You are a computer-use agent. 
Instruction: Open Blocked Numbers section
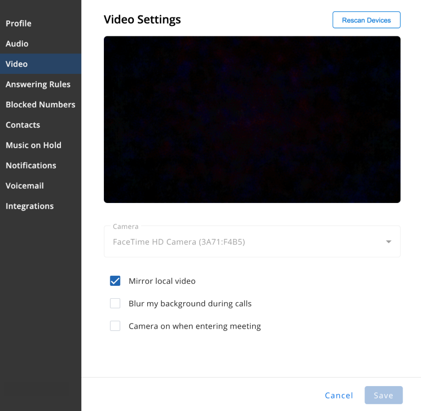(x=40, y=105)
